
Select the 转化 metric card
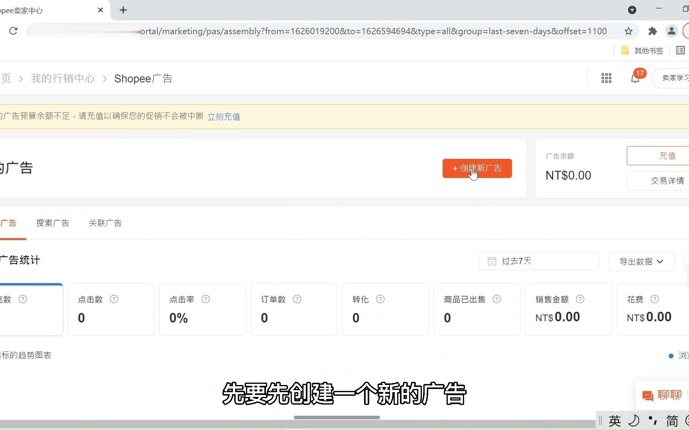[x=386, y=309]
